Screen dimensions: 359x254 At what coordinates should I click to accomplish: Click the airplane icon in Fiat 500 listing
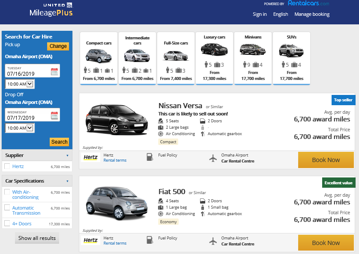point(213,241)
